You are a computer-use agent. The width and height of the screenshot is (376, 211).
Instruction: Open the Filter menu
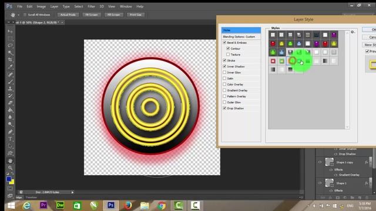(x=91, y=6)
